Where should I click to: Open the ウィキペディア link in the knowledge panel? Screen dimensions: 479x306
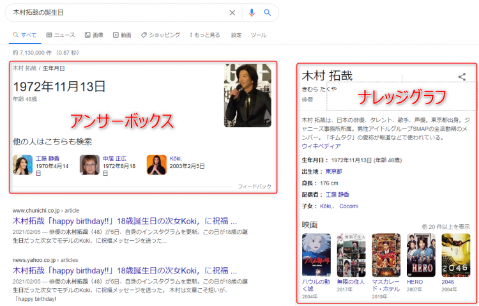pyautogui.click(x=321, y=146)
